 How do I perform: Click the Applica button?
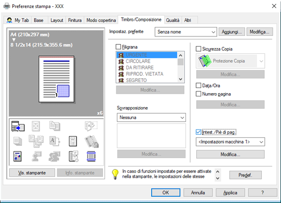coord(230,192)
